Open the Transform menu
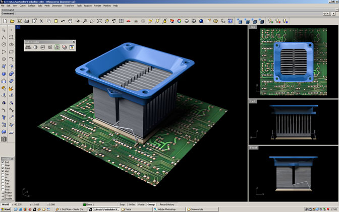 click(69, 6)
